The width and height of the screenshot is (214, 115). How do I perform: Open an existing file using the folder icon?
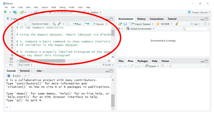click(x=22, y=12)
